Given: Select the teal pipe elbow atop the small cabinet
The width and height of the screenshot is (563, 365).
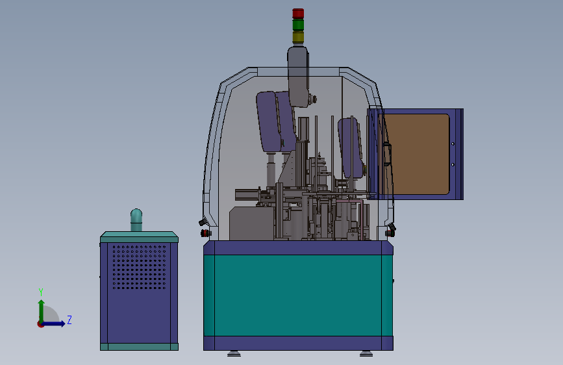Looking at the screenshot, I should [136, 220].
